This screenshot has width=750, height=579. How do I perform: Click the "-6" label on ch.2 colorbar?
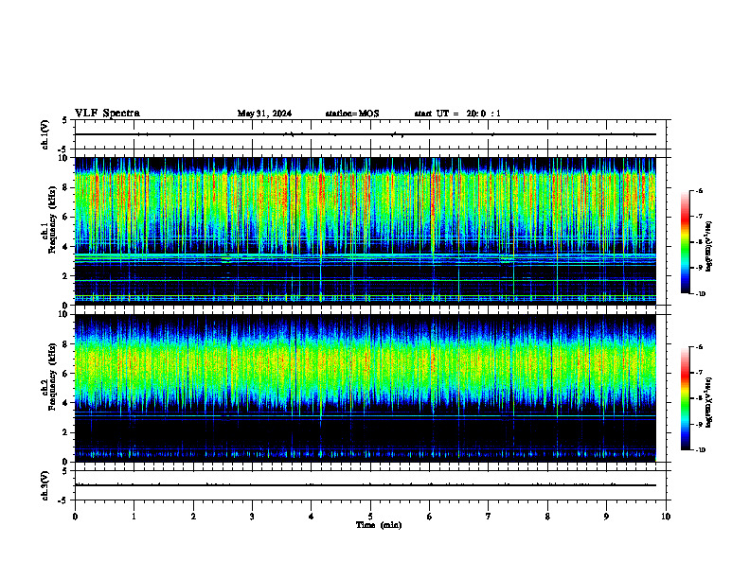699,347
